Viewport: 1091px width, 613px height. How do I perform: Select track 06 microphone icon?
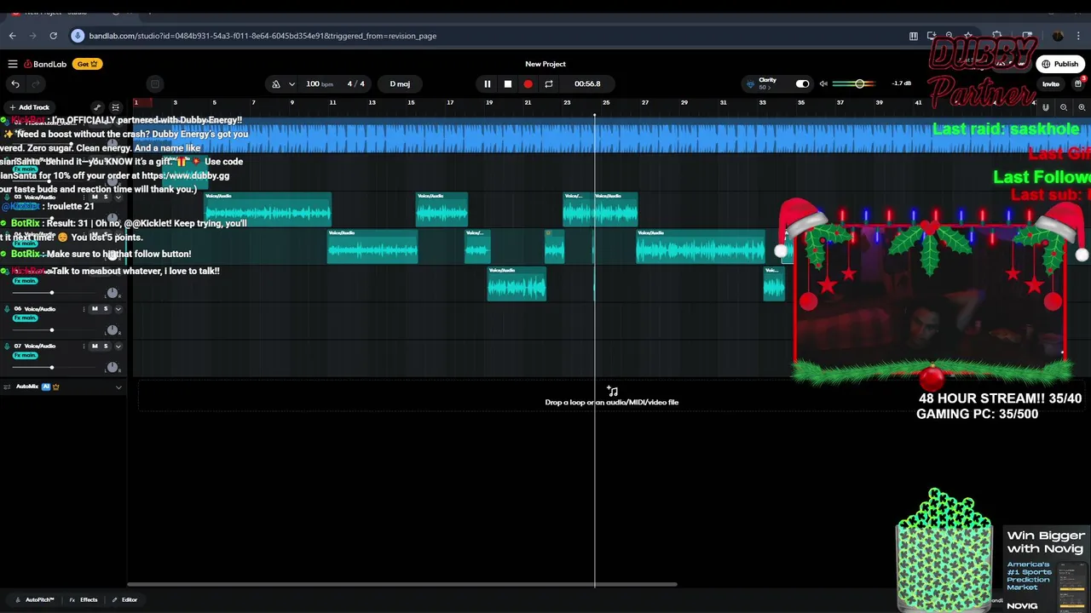coord(7,308)
